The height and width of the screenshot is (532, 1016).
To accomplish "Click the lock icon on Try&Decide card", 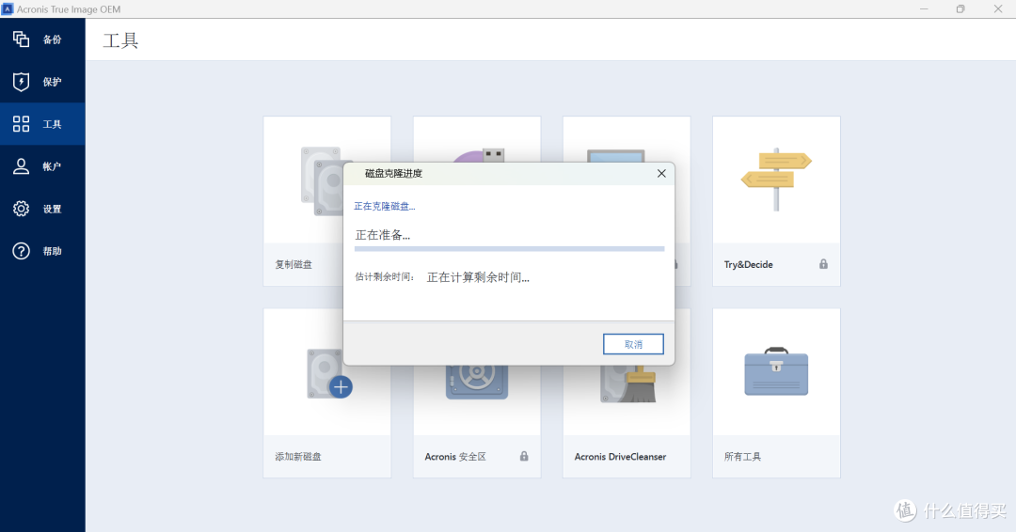I will click(x=823, y=264).
